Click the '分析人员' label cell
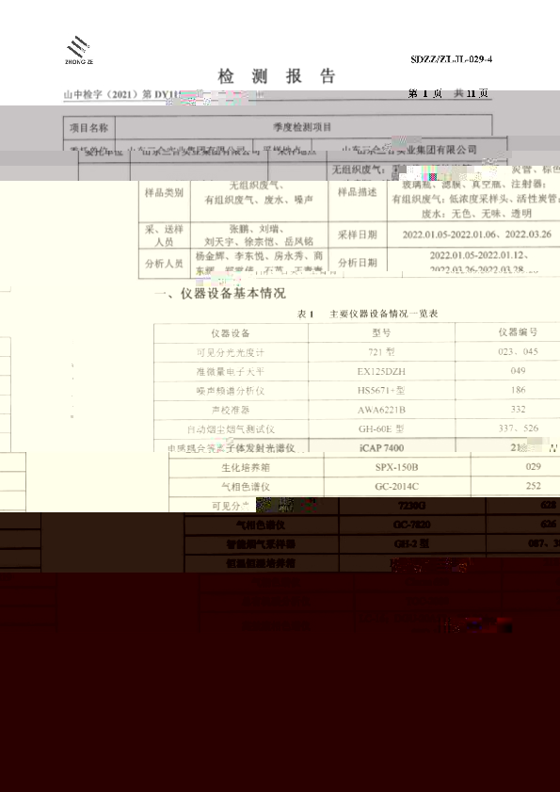 164,263
